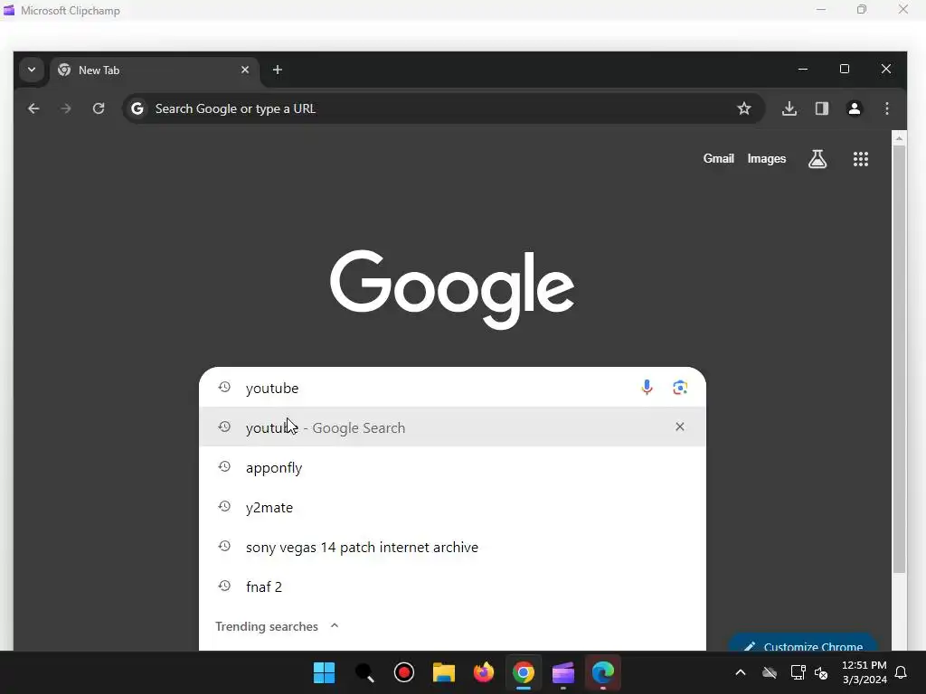Reload the current page

click(98, 108)
